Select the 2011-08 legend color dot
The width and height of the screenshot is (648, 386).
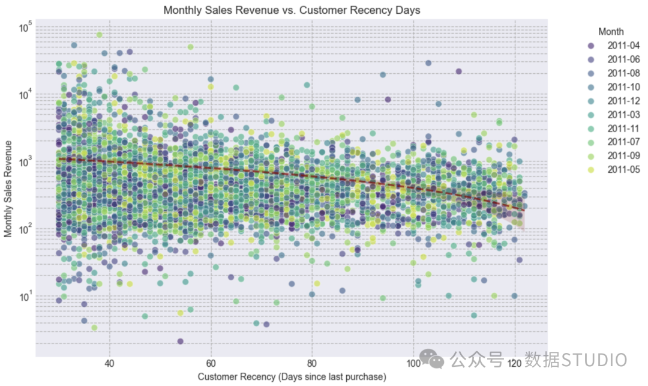(591, 74)
